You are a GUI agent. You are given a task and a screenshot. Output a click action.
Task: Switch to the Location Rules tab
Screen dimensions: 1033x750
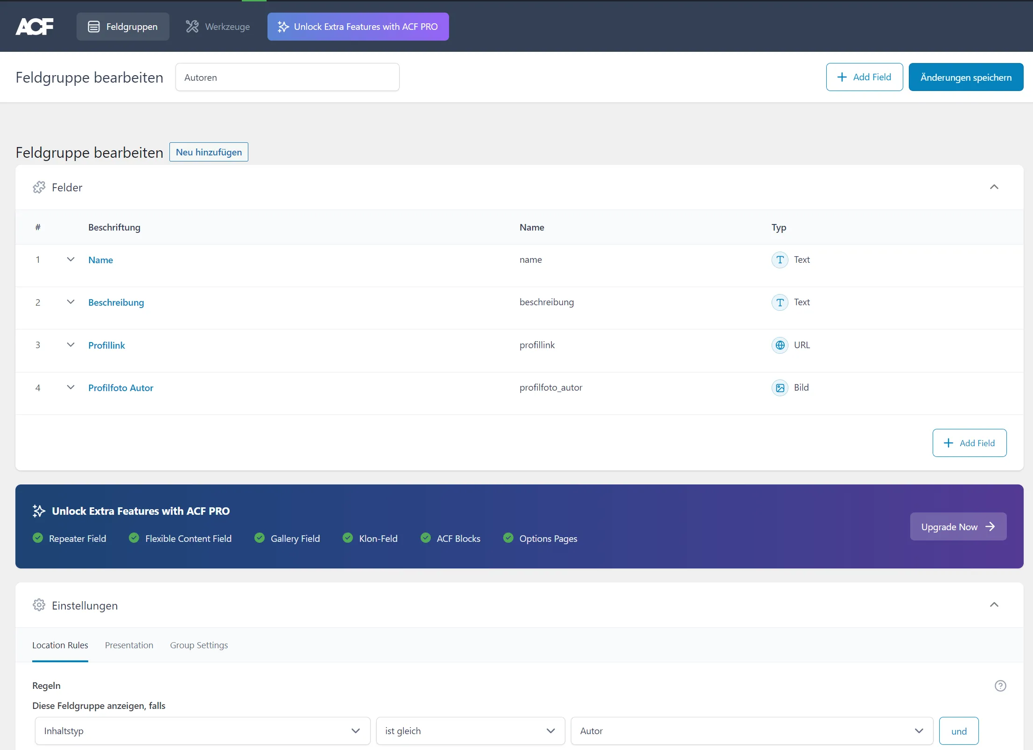pyautogui.click(x=60, y=645)
